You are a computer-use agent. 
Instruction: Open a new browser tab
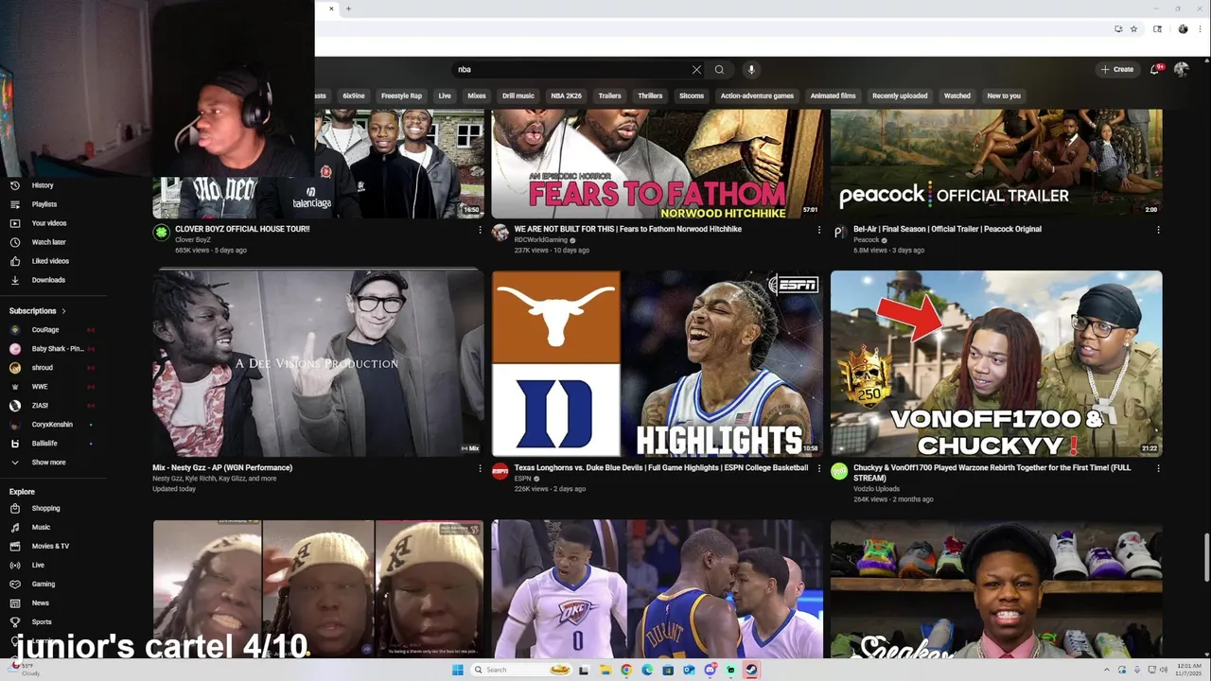tap(348, 9)
